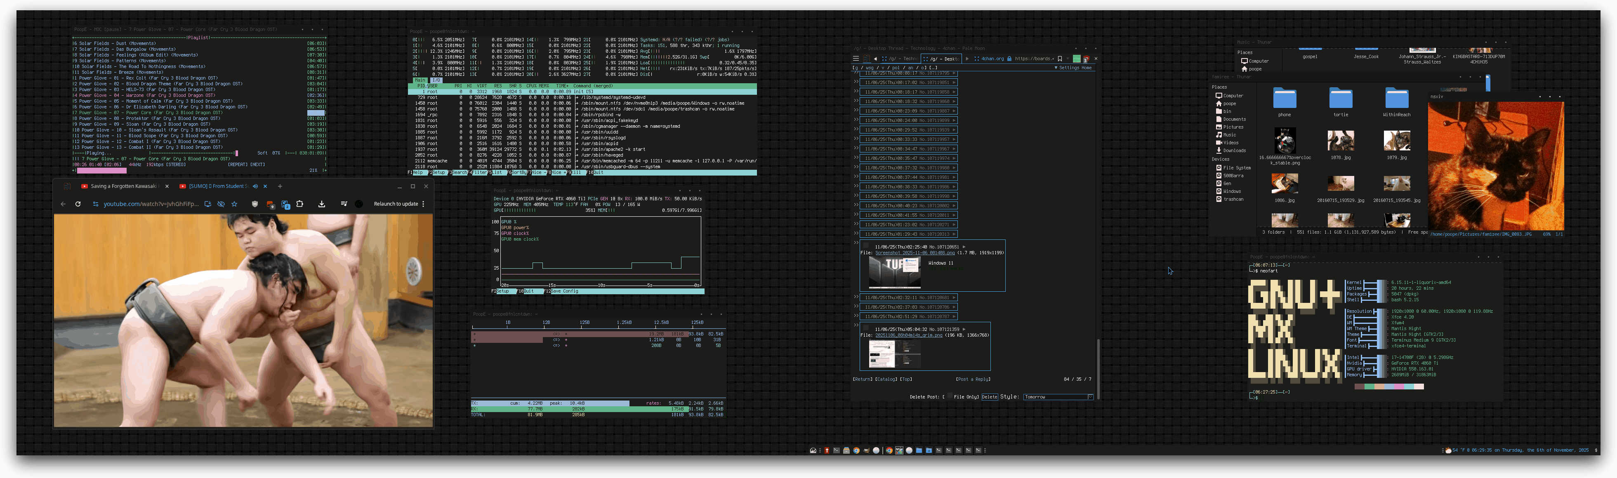Mute the SUMO tab audio icon
Screen dimensions: 1617x478
tap(255, 186)
